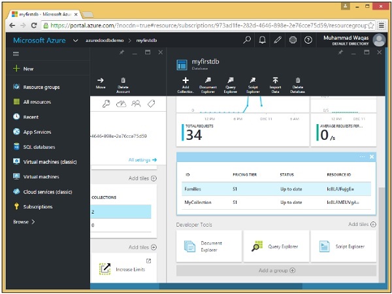Open the All settings link
392x294 pixels.
coord(142,160)
